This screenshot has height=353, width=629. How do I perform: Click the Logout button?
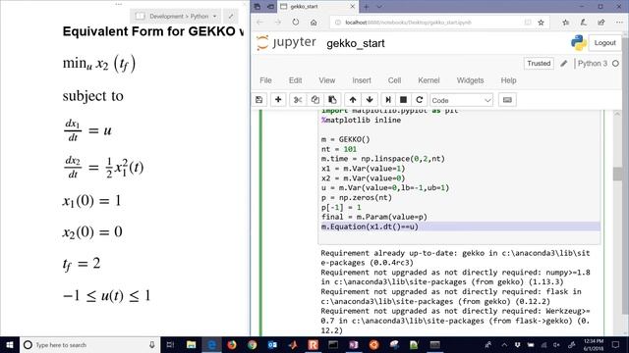point(604,43)
